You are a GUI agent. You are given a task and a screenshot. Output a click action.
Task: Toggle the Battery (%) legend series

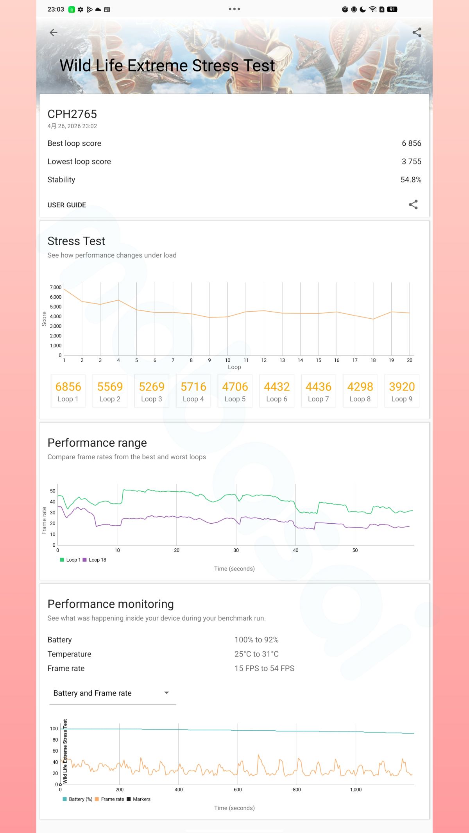pyautogui.click(x=77, y=799)
